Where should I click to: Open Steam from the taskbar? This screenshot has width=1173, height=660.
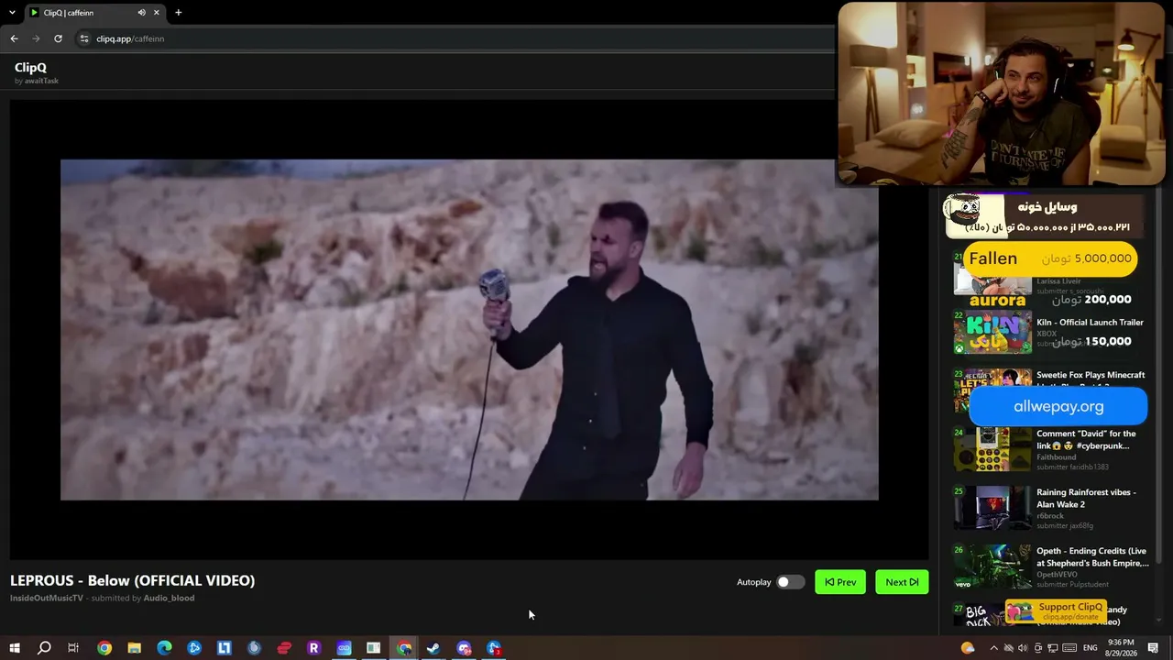pyautogui.click(x=433, y=648)
